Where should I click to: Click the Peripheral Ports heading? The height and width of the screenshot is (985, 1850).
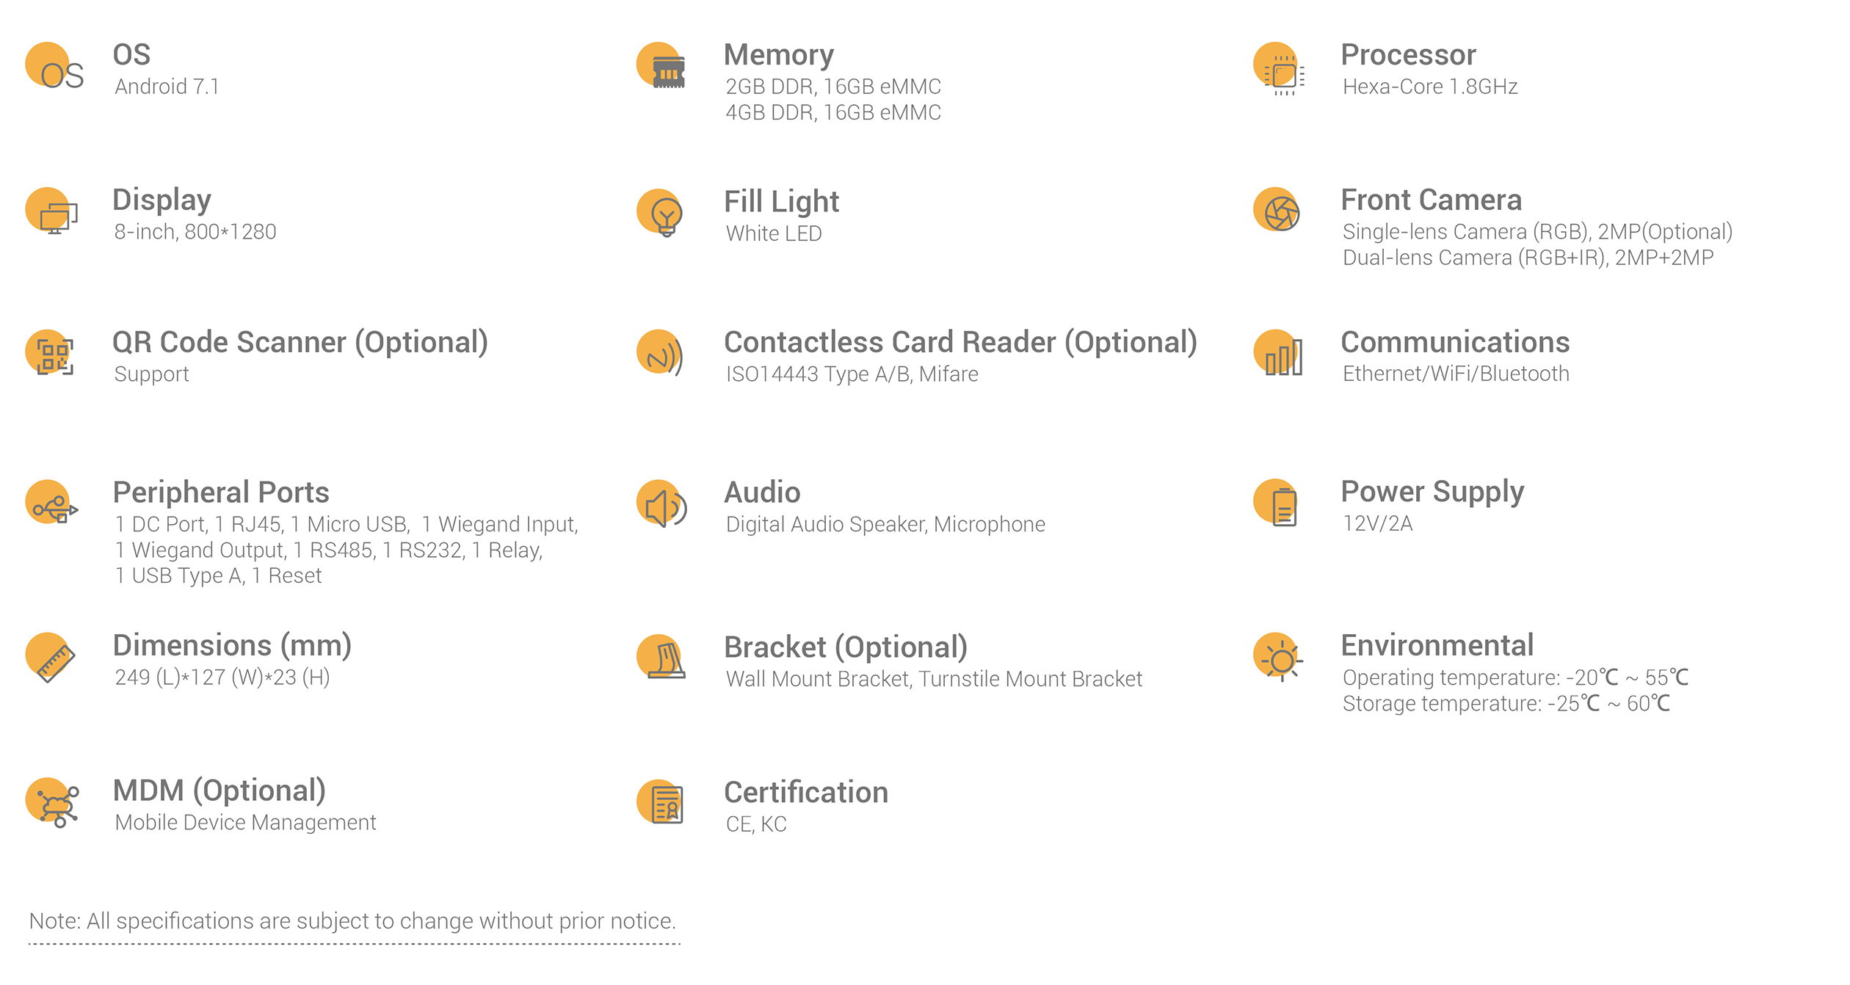point(221,492)
